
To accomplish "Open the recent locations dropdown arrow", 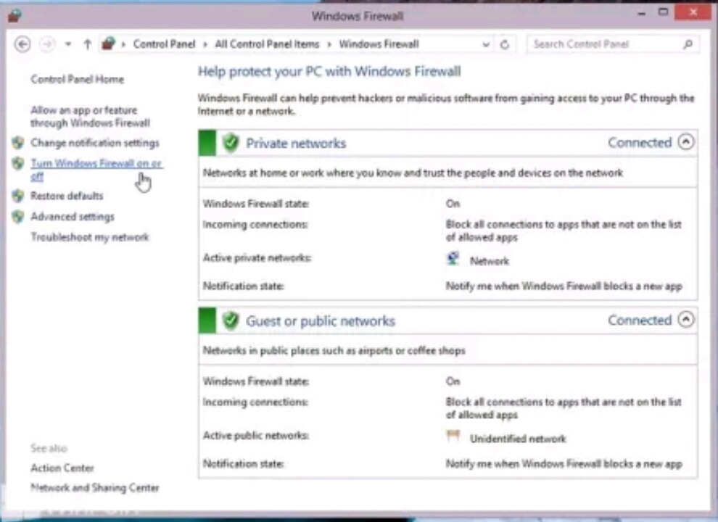I will point(67,44).
